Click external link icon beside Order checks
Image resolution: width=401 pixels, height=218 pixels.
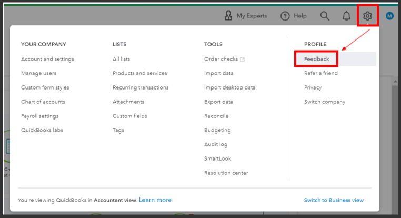[242, 60]
